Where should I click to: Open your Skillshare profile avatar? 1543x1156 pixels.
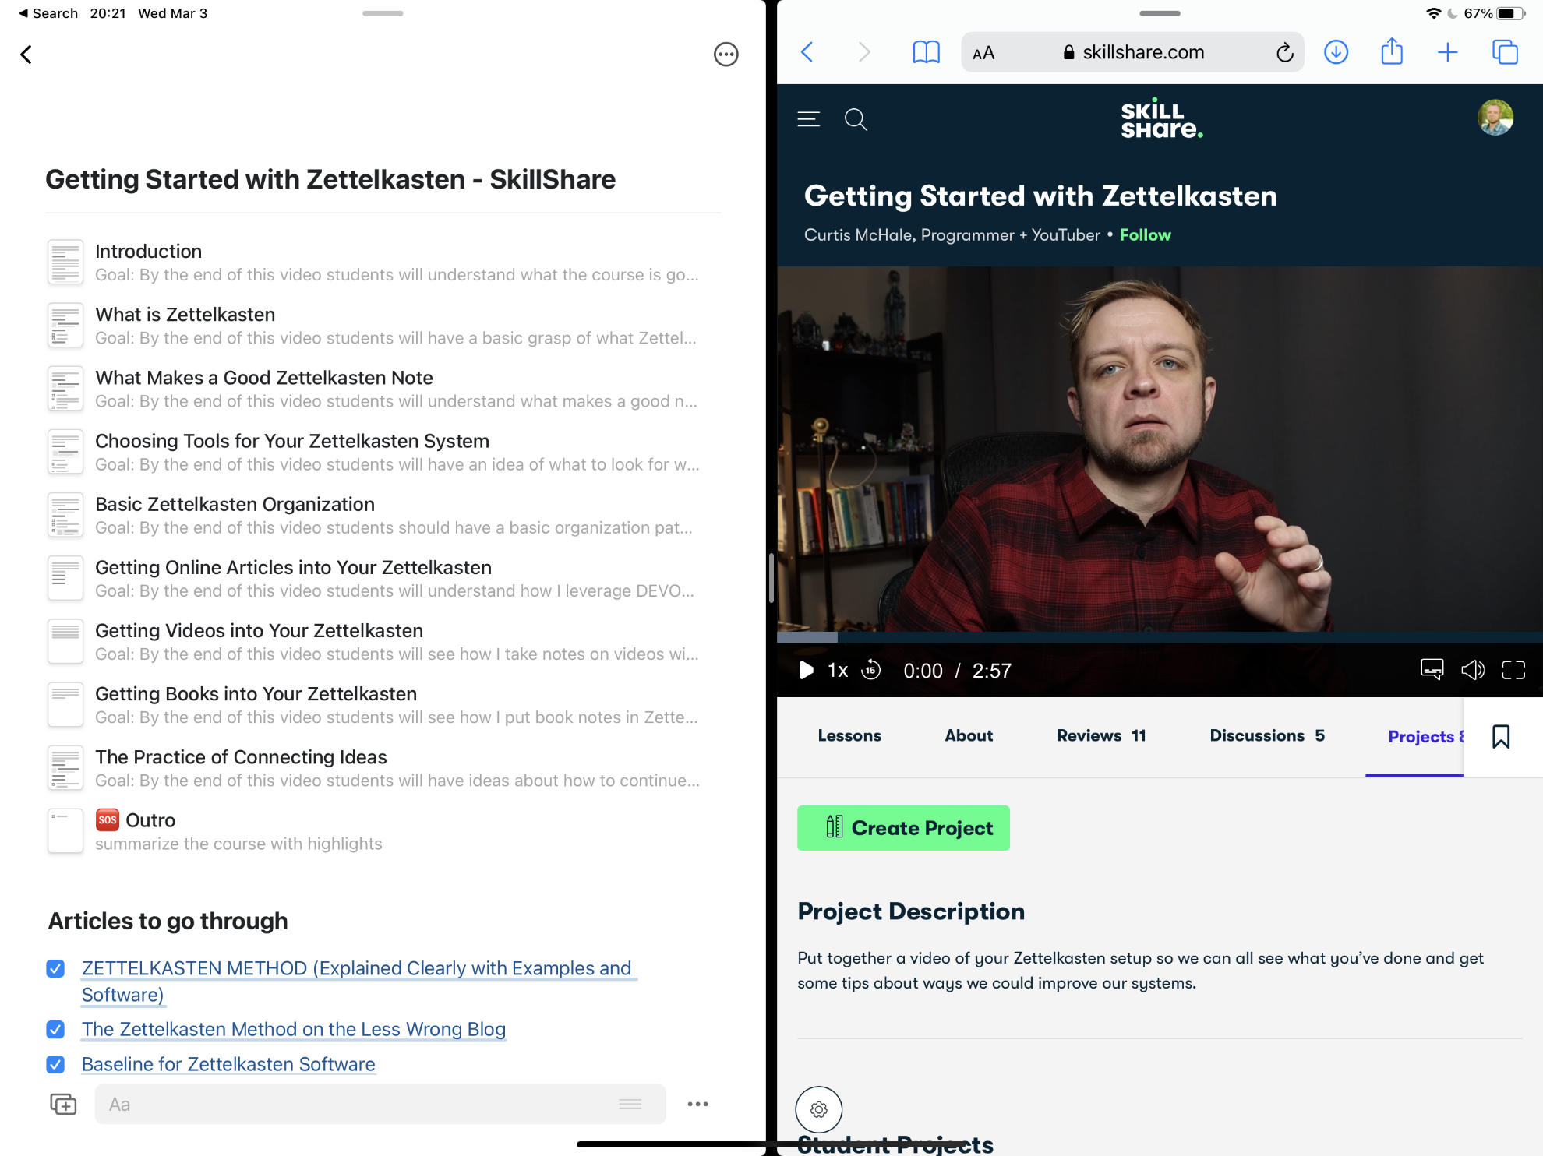pos(1494,118)
